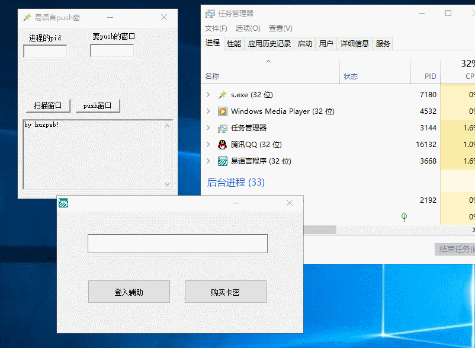This screenshot has width=475, height=348.
Task: Select the s.exe (32 位) process name
Action: [x=252, y=95]
